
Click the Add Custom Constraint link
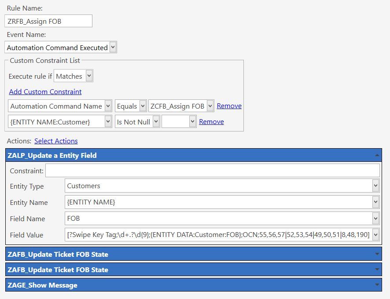point(45,92)
